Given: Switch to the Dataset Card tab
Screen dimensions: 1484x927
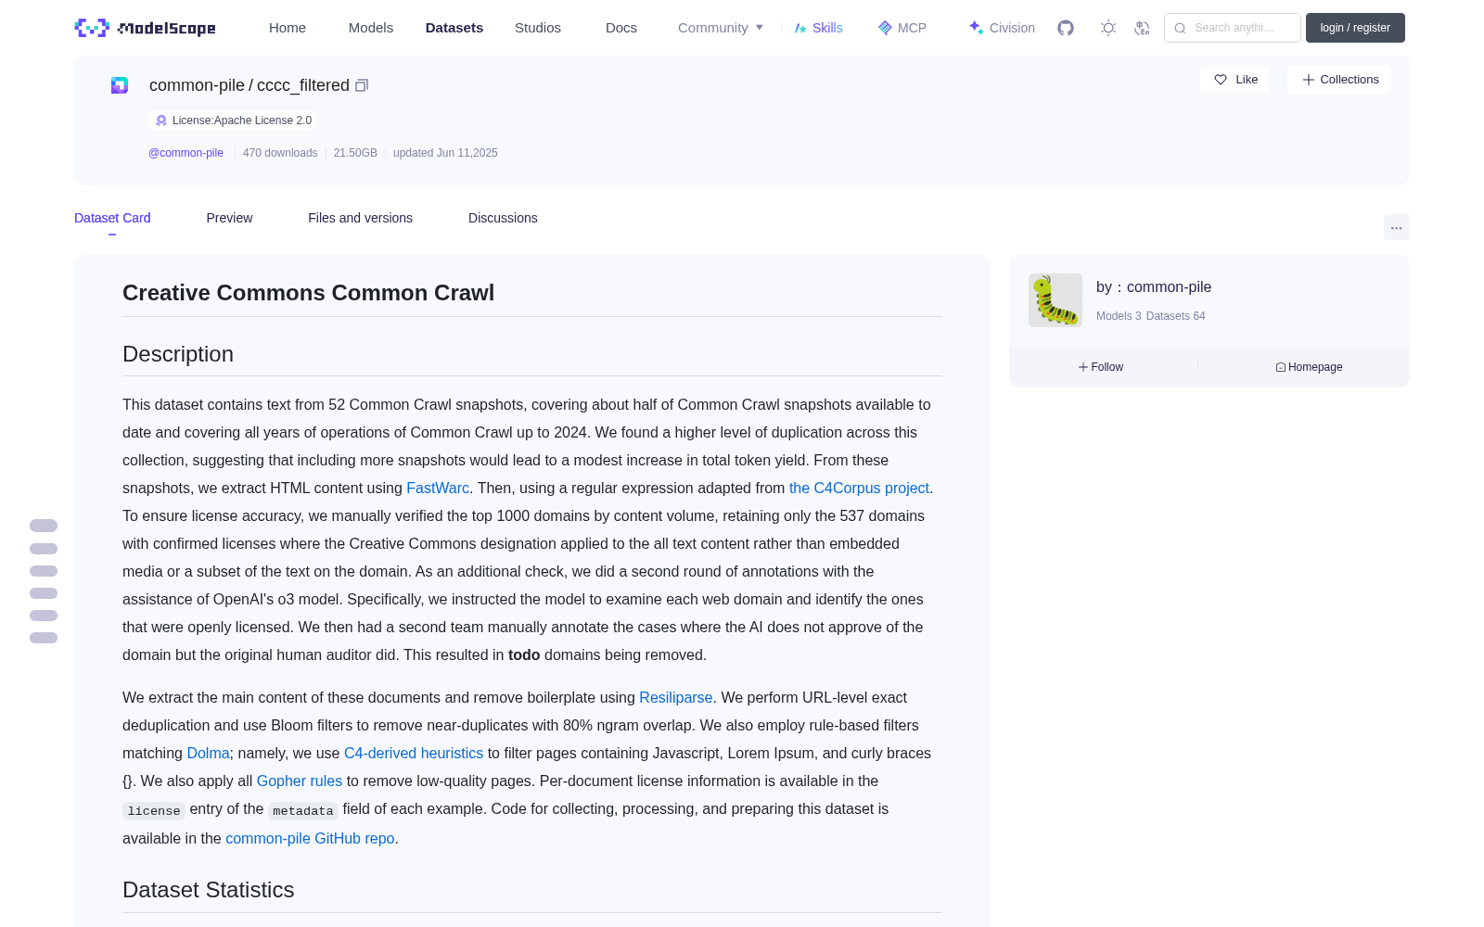Looking at the screenshot, I should [x=112, y=218].
